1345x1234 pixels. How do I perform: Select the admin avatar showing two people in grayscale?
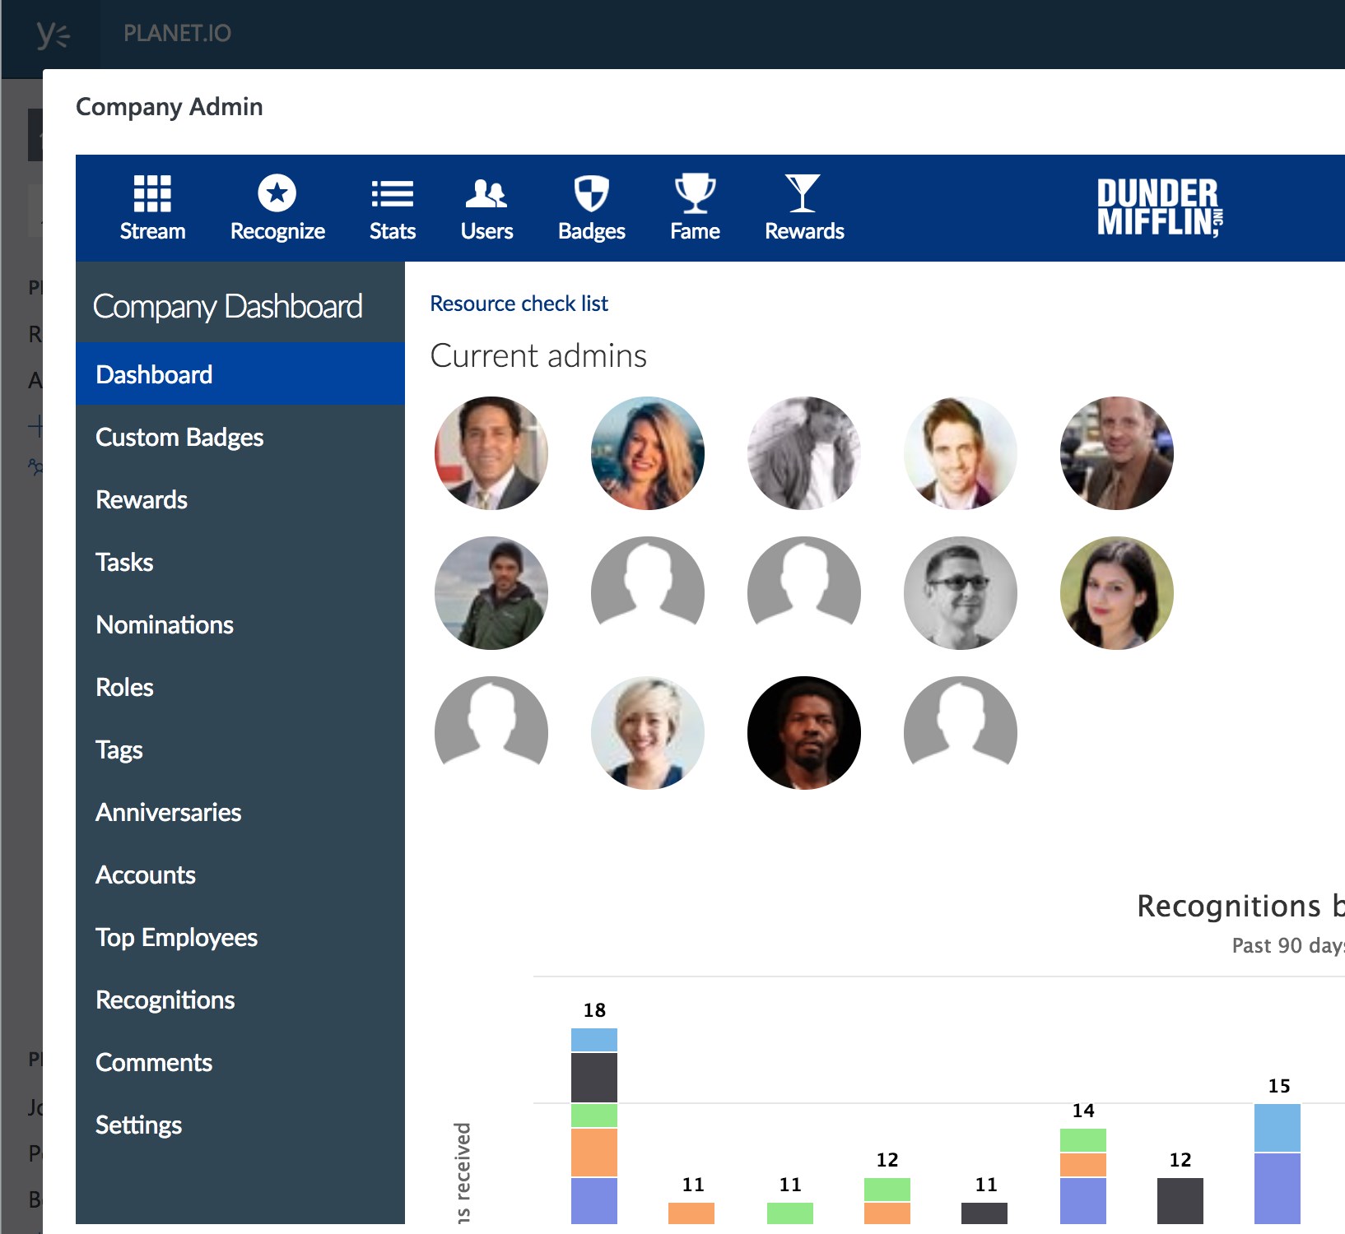click(804, 453)
